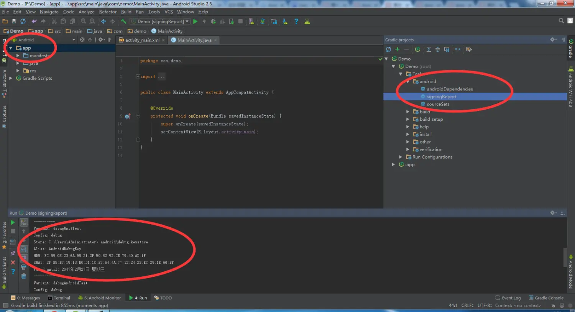Open the Android view dropdown
Image resolution: width=575 pixels, height=312 pixels.
point(74,40)
